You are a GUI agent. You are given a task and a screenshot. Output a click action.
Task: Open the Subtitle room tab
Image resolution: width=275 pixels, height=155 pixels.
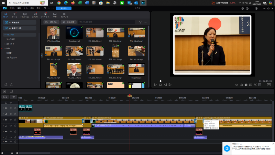(55, 15)
